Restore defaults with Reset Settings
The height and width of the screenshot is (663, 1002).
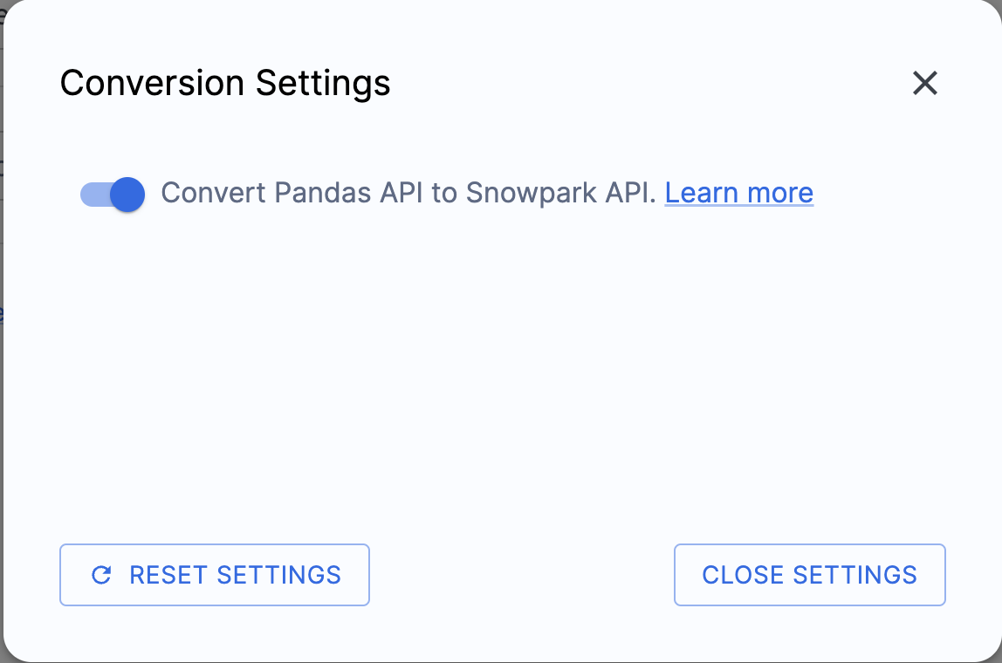pyautogui.click(x=214, y=574)
